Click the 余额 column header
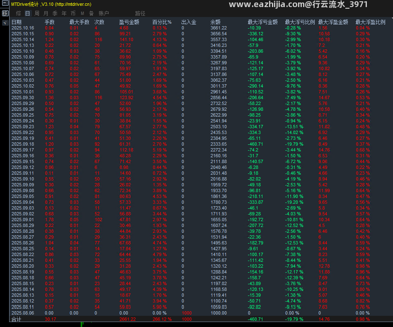Viewport: 393px width, 327px height. tap(215, 22)
